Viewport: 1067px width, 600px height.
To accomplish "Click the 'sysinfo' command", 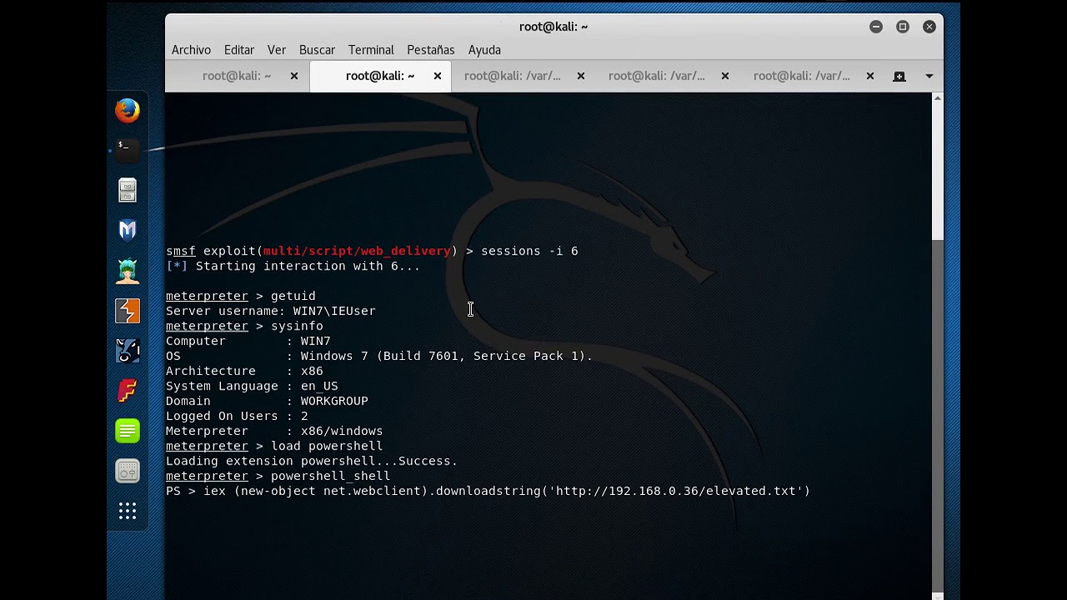I will tap(297, 326).
